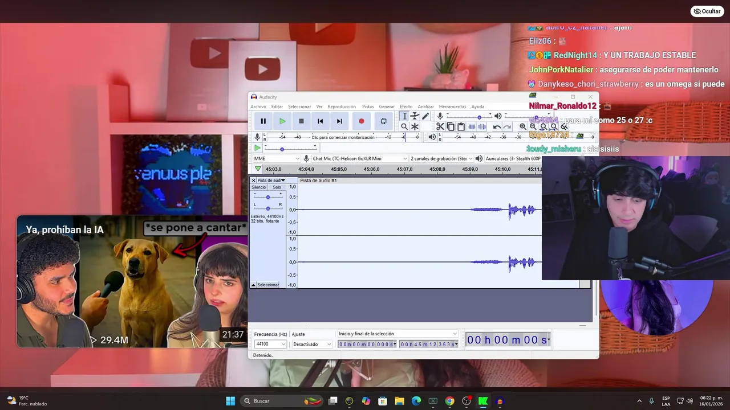The image size is (730, 410).
Task: Open the MME audio host dropdown
Action: click(277, 158)
